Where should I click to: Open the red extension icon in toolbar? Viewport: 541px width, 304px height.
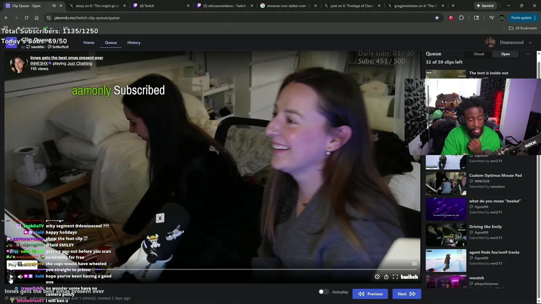point(451,18)
